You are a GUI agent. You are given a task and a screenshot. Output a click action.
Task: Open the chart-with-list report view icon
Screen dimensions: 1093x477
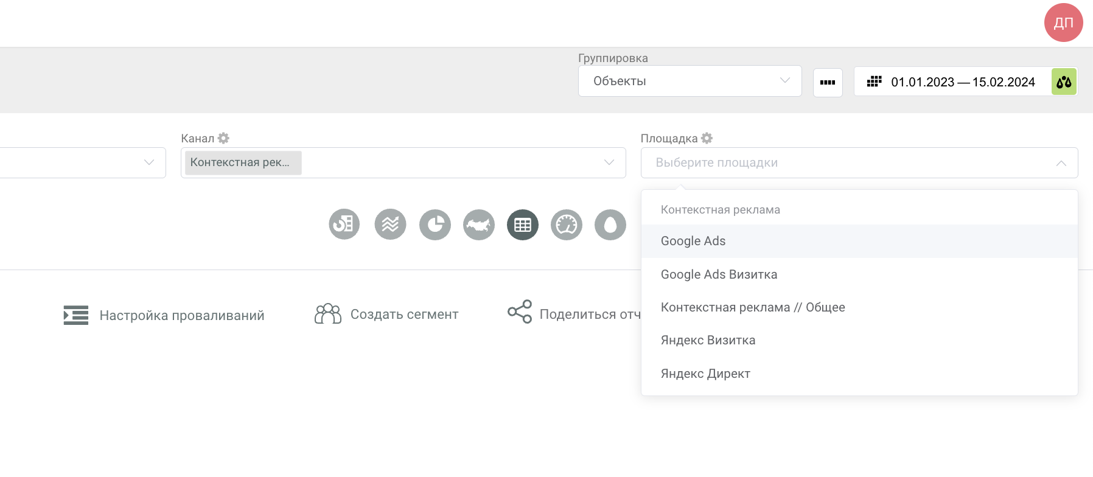coord(344,225)
